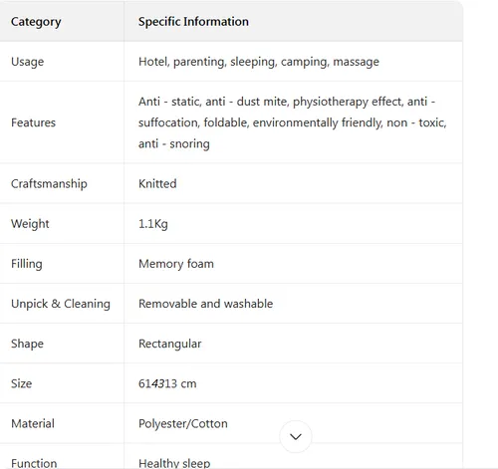Select the Shape row label
The width and height of the screenshot is (498, 469).
[x=27, y=344]
